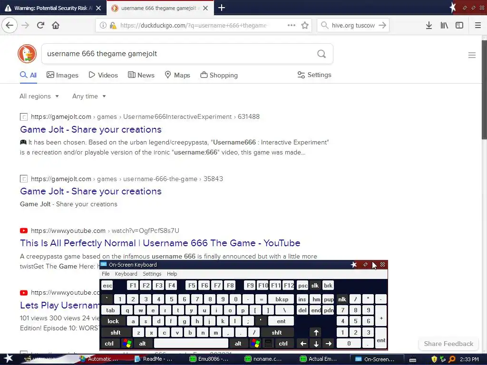This screenshot has width=487, height=365.
Task: Expand the All regions dropdown
Action: pyautogui.click(x=39, y=96)
